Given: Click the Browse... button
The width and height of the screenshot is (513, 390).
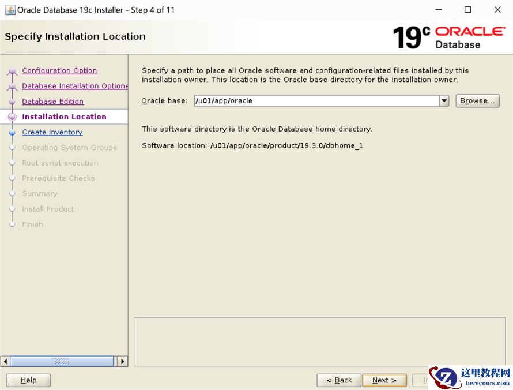Looking at the screenshot, I should click(x=477, y=101).
